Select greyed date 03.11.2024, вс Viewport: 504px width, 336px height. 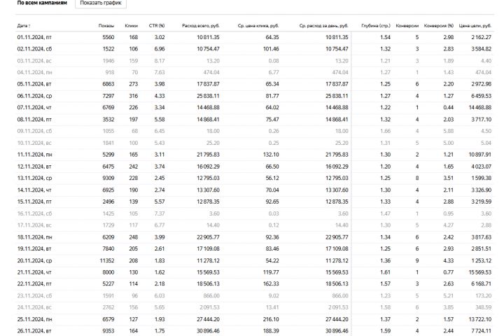(x=34, y=61)
